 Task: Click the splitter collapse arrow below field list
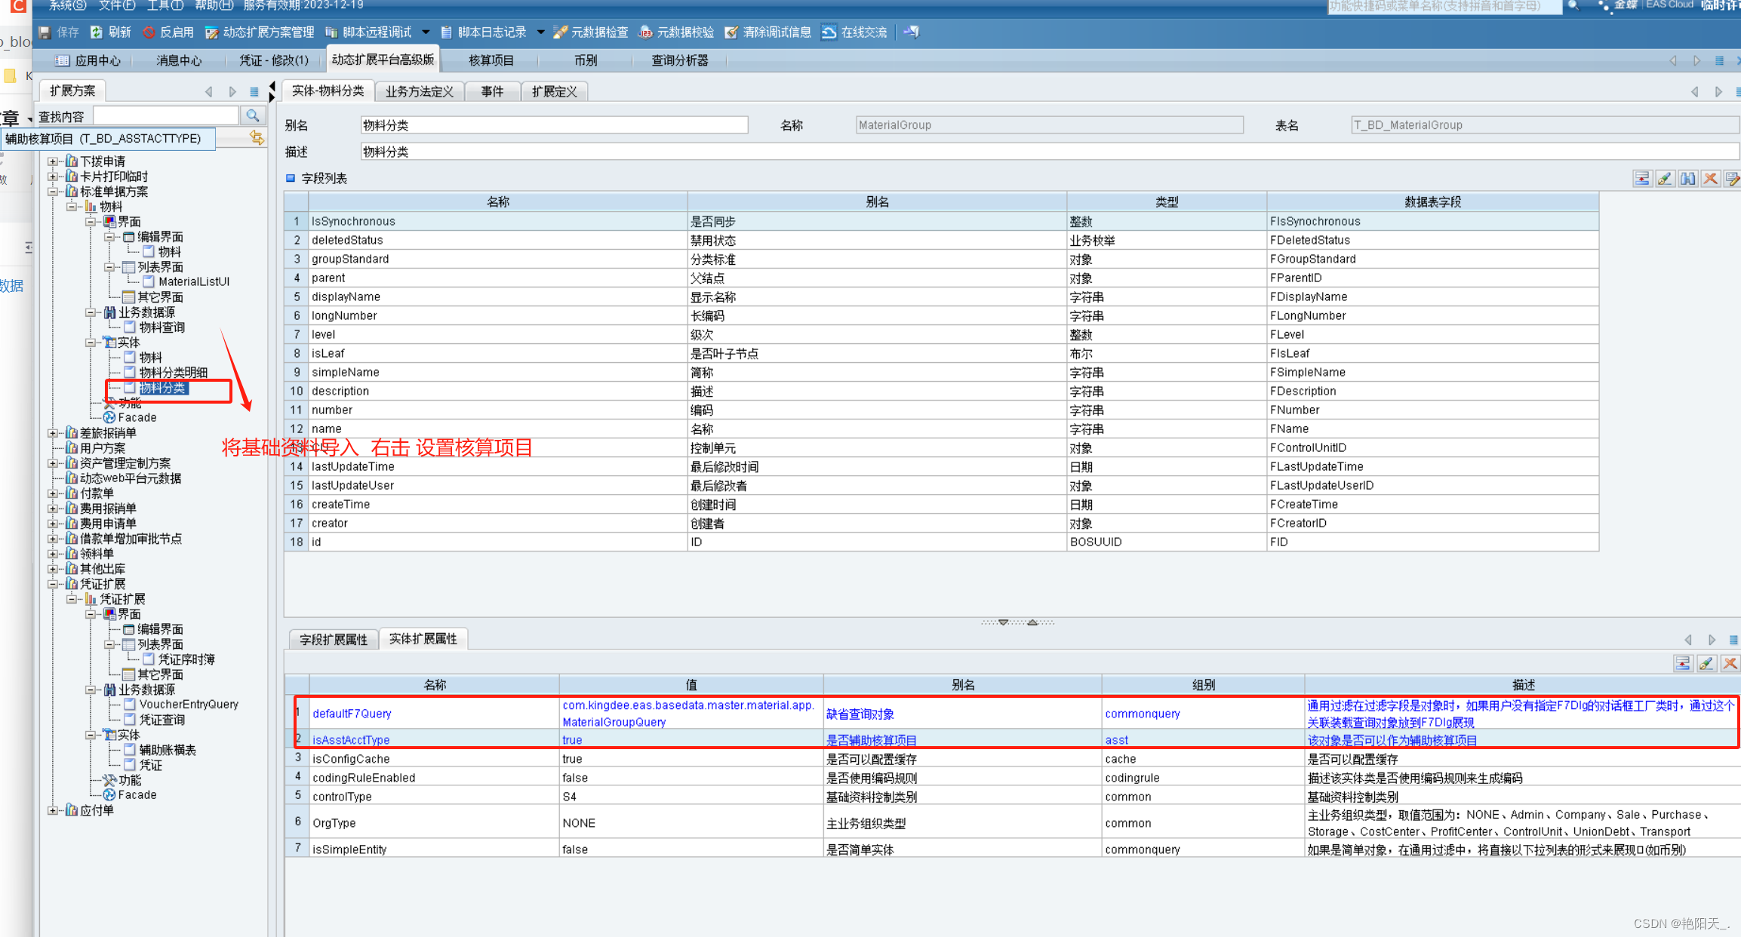1003,622
